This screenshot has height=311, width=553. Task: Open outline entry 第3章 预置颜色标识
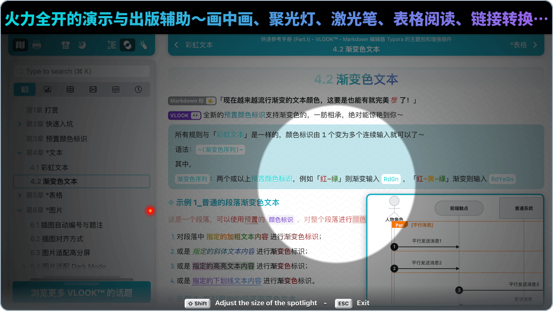point(56,139)
